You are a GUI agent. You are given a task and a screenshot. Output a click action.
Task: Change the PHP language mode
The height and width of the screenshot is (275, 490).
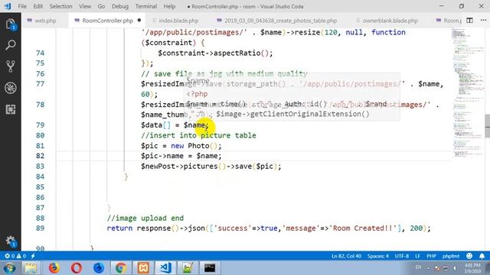tap(431, 256)
